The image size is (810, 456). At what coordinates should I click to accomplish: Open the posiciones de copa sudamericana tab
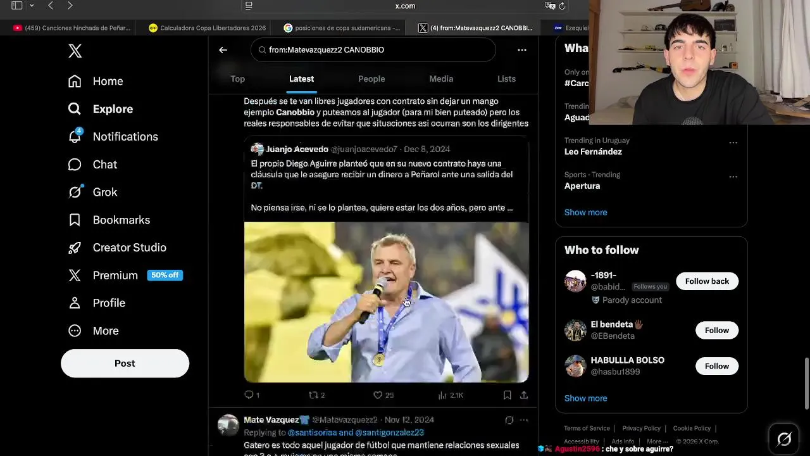click(x=342, y=28)
